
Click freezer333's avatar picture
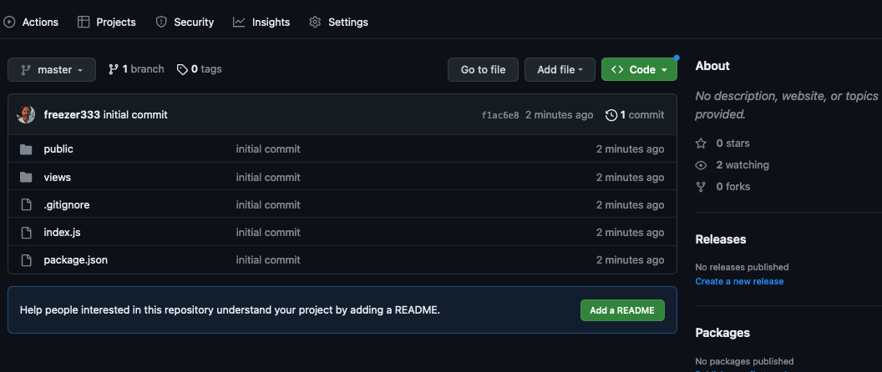tap(26, 115)
